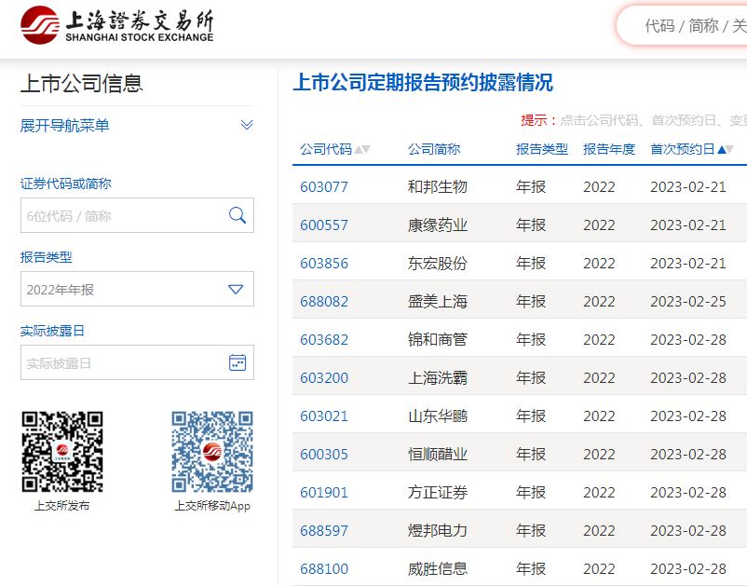Screen dimensions: 747x586
Task: Focus the 实际披露日 date input
Action: pyautogui.click(x=121, y=363)
